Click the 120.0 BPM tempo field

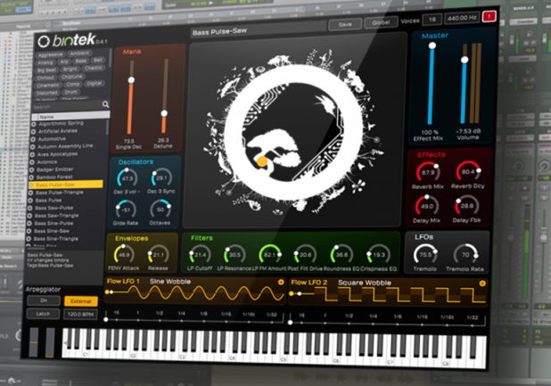click(80, 315)
